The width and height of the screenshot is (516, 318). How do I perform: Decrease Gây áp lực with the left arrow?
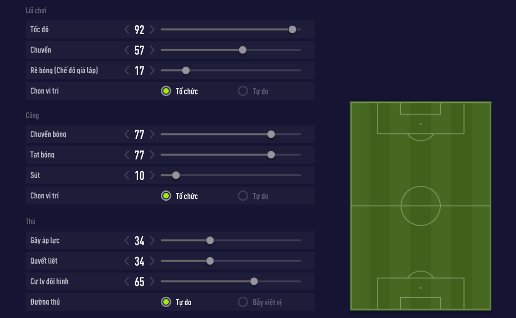[x=127, y=241]
